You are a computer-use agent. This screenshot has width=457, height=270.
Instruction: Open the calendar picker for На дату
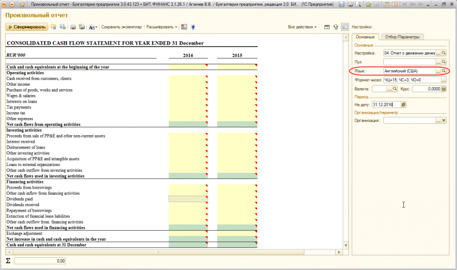(x=403, y=104)
